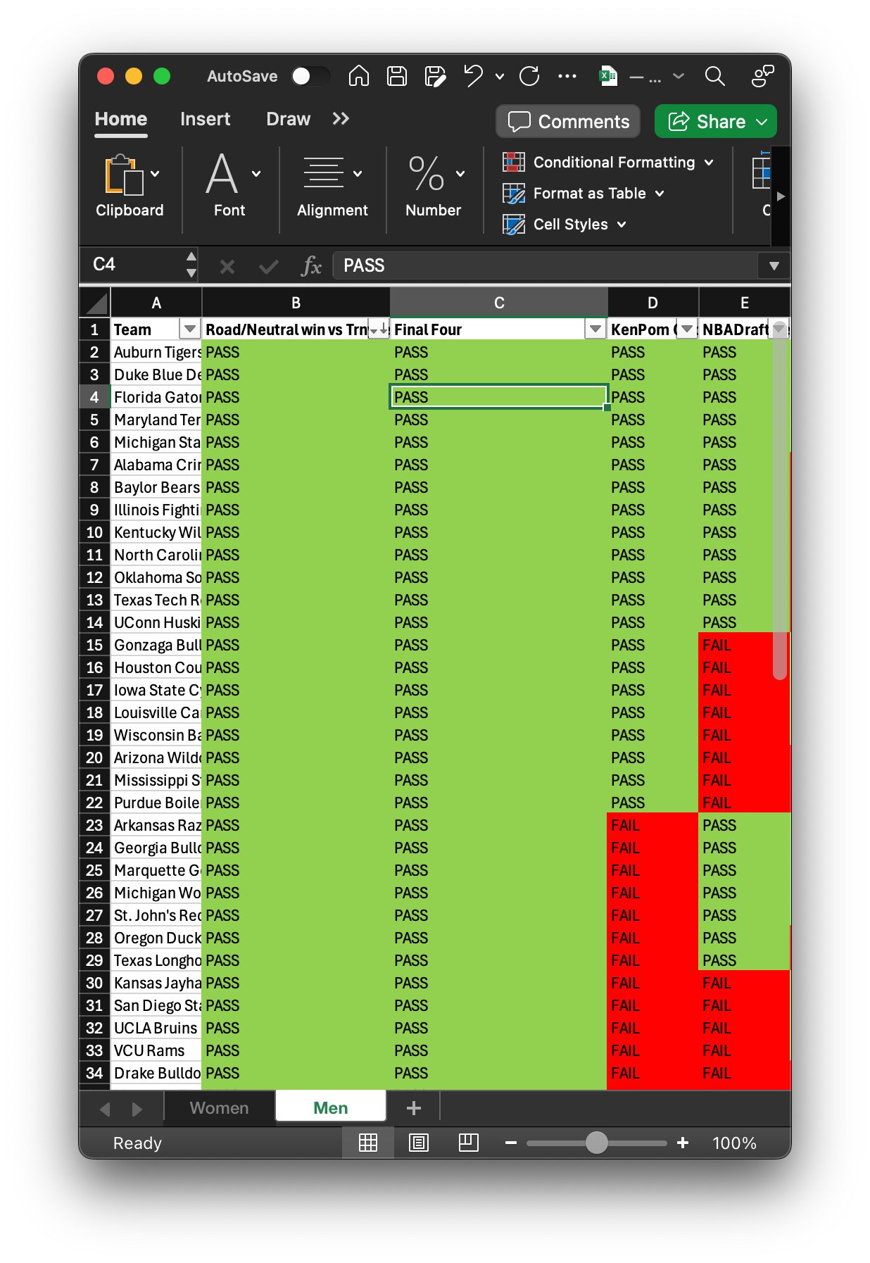Switch to the Draw ribbon tab
Viewport: 870px width, 1263px height.
[288, 119]
